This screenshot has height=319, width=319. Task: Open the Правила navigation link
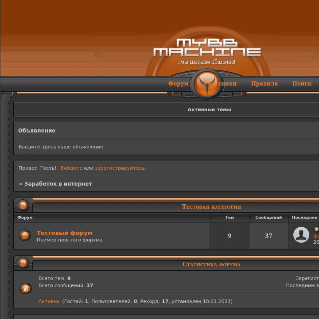click(x=264, y=83)
